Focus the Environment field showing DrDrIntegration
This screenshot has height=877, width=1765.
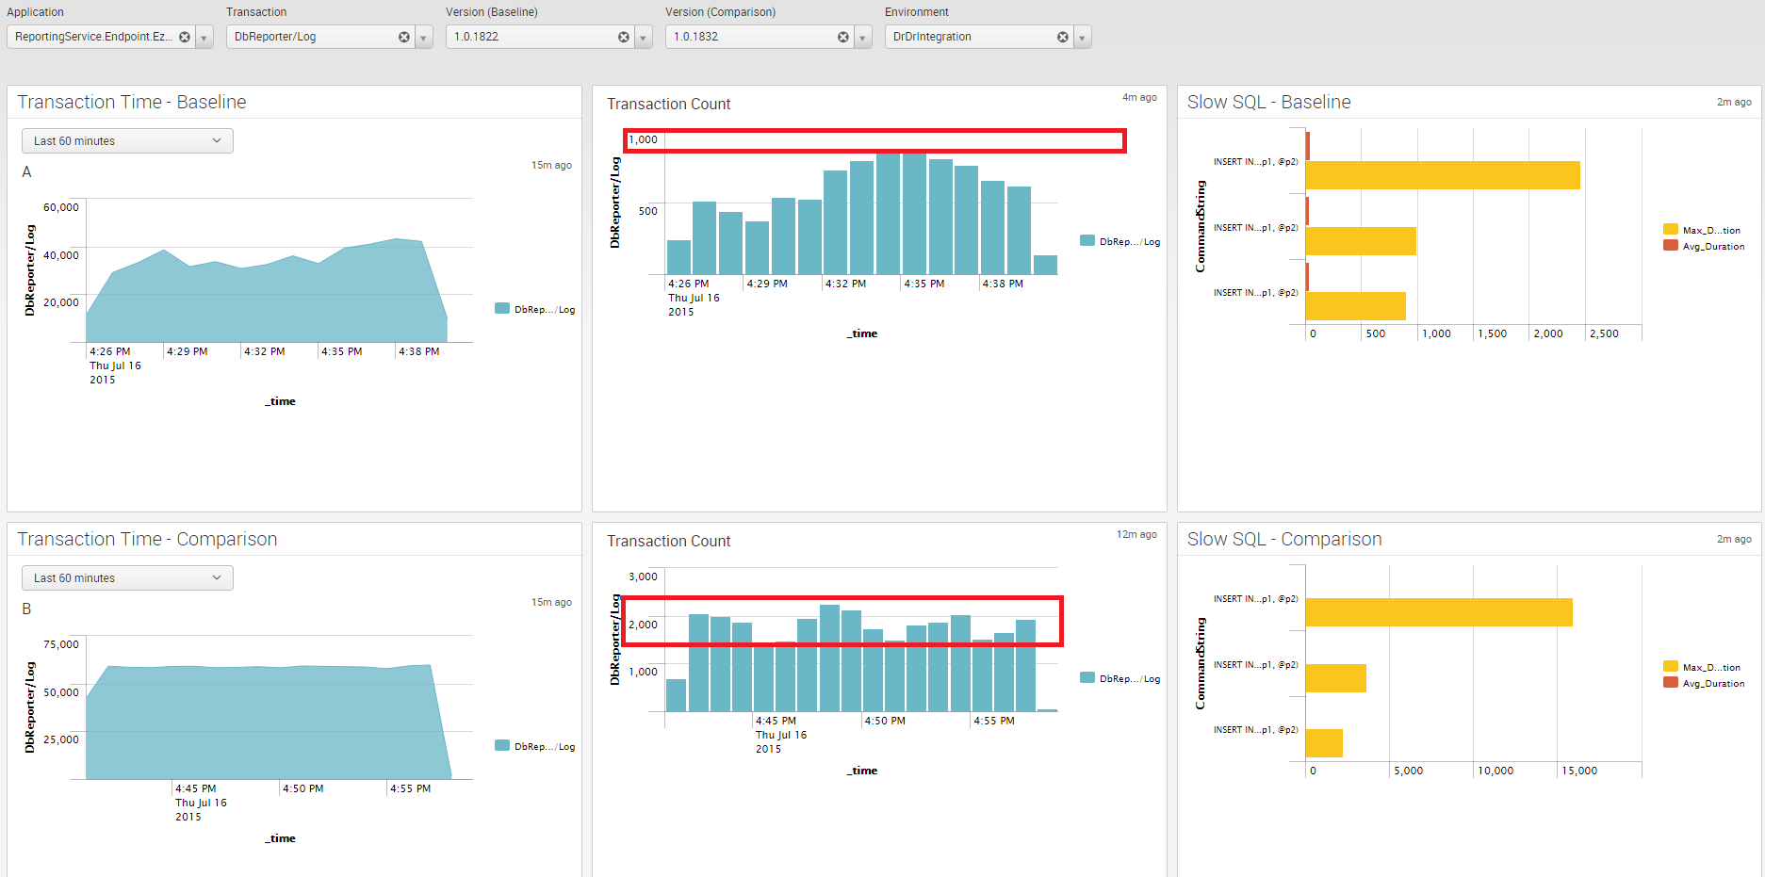tap(971, 37)
